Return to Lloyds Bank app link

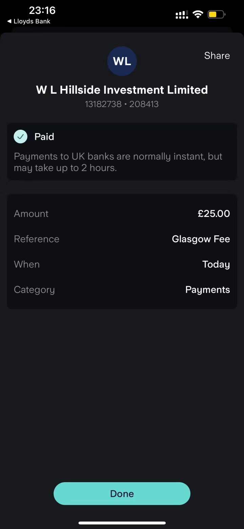point(32,21)
